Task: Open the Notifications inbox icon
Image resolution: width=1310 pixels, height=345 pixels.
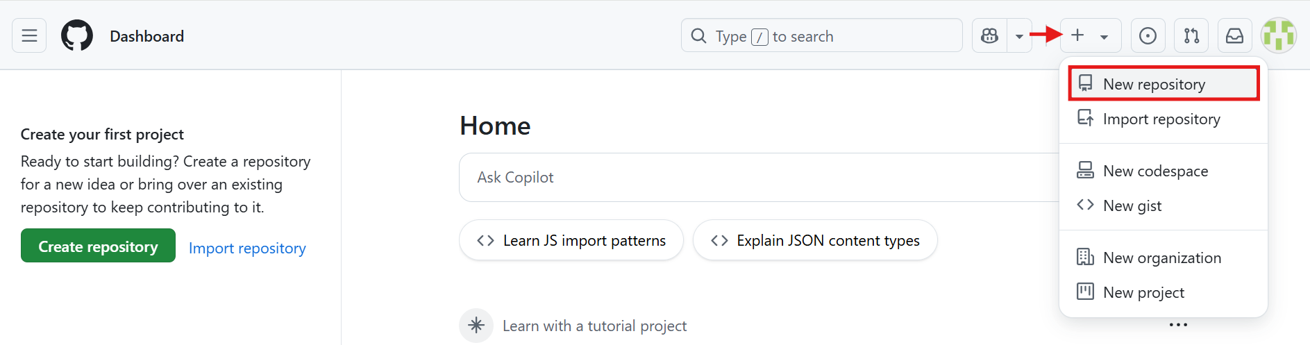Action: point(1234,35)
